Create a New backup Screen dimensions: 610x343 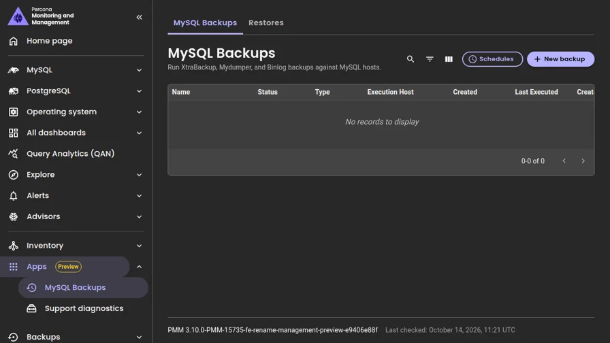click(560, 59)
